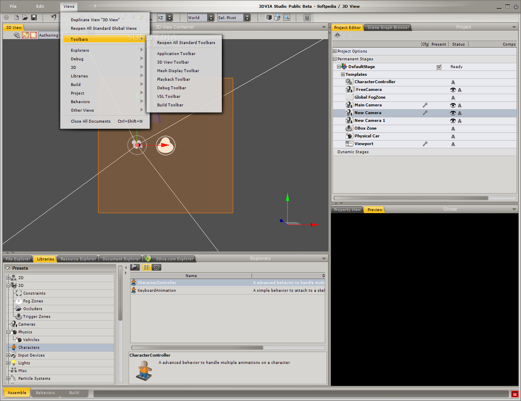
Task: Open the Build workspace tab
Action: (74, 393)
